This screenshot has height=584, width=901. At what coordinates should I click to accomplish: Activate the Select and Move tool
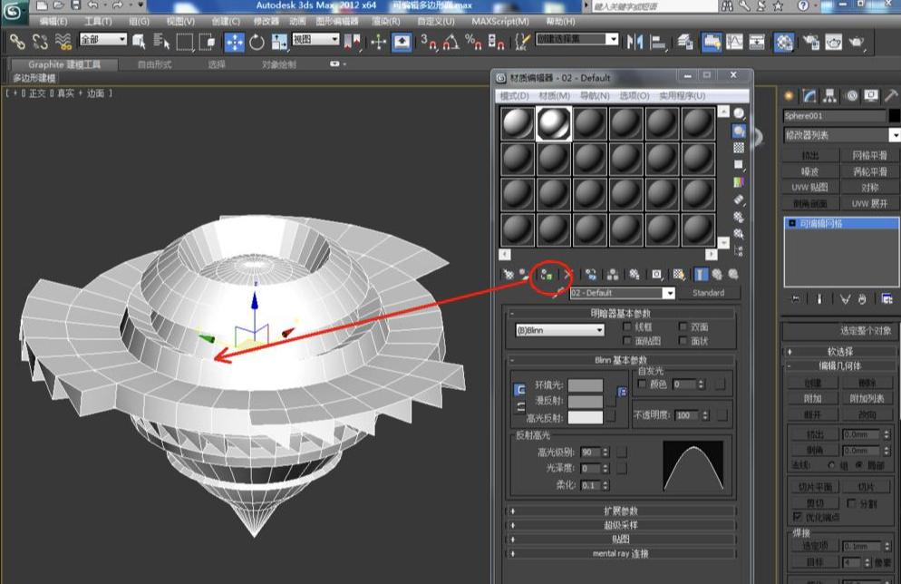(x=235, y=42)
